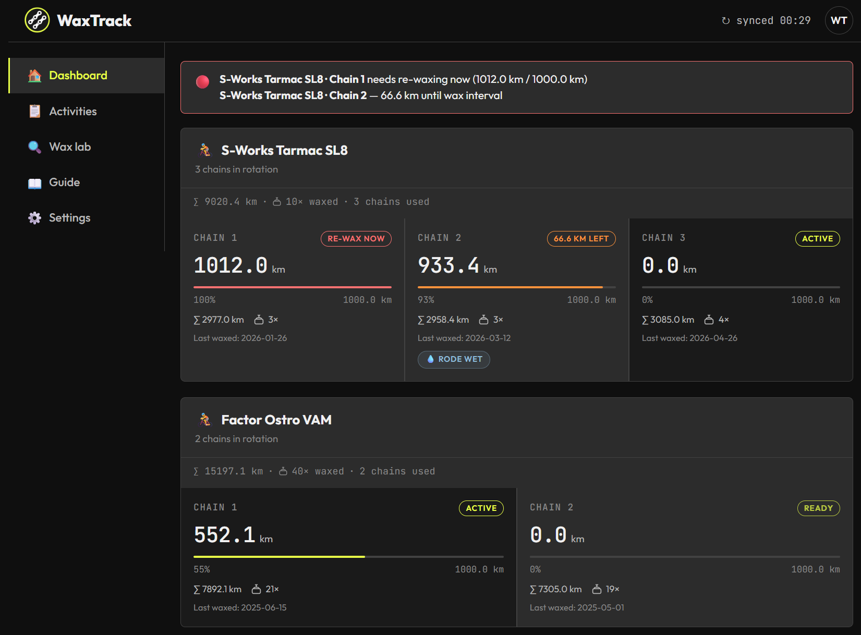Click the '∑ 15197.1 km' summary text
The height and width of the screenshot is (635, 861).
coord(228,471)
